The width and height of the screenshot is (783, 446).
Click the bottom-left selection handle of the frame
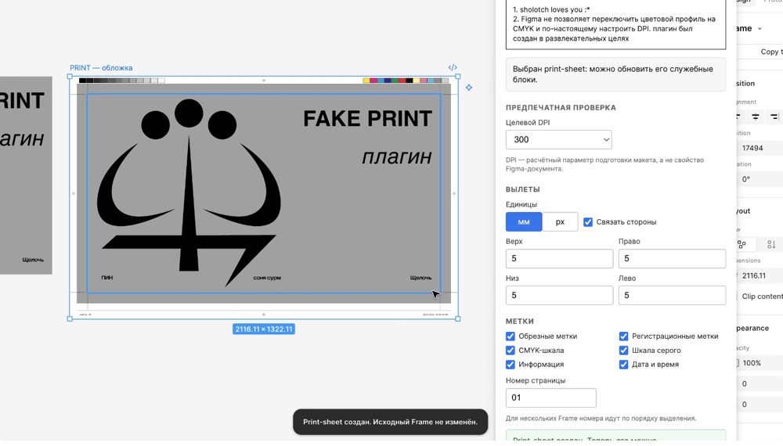[x=70, y=318]
